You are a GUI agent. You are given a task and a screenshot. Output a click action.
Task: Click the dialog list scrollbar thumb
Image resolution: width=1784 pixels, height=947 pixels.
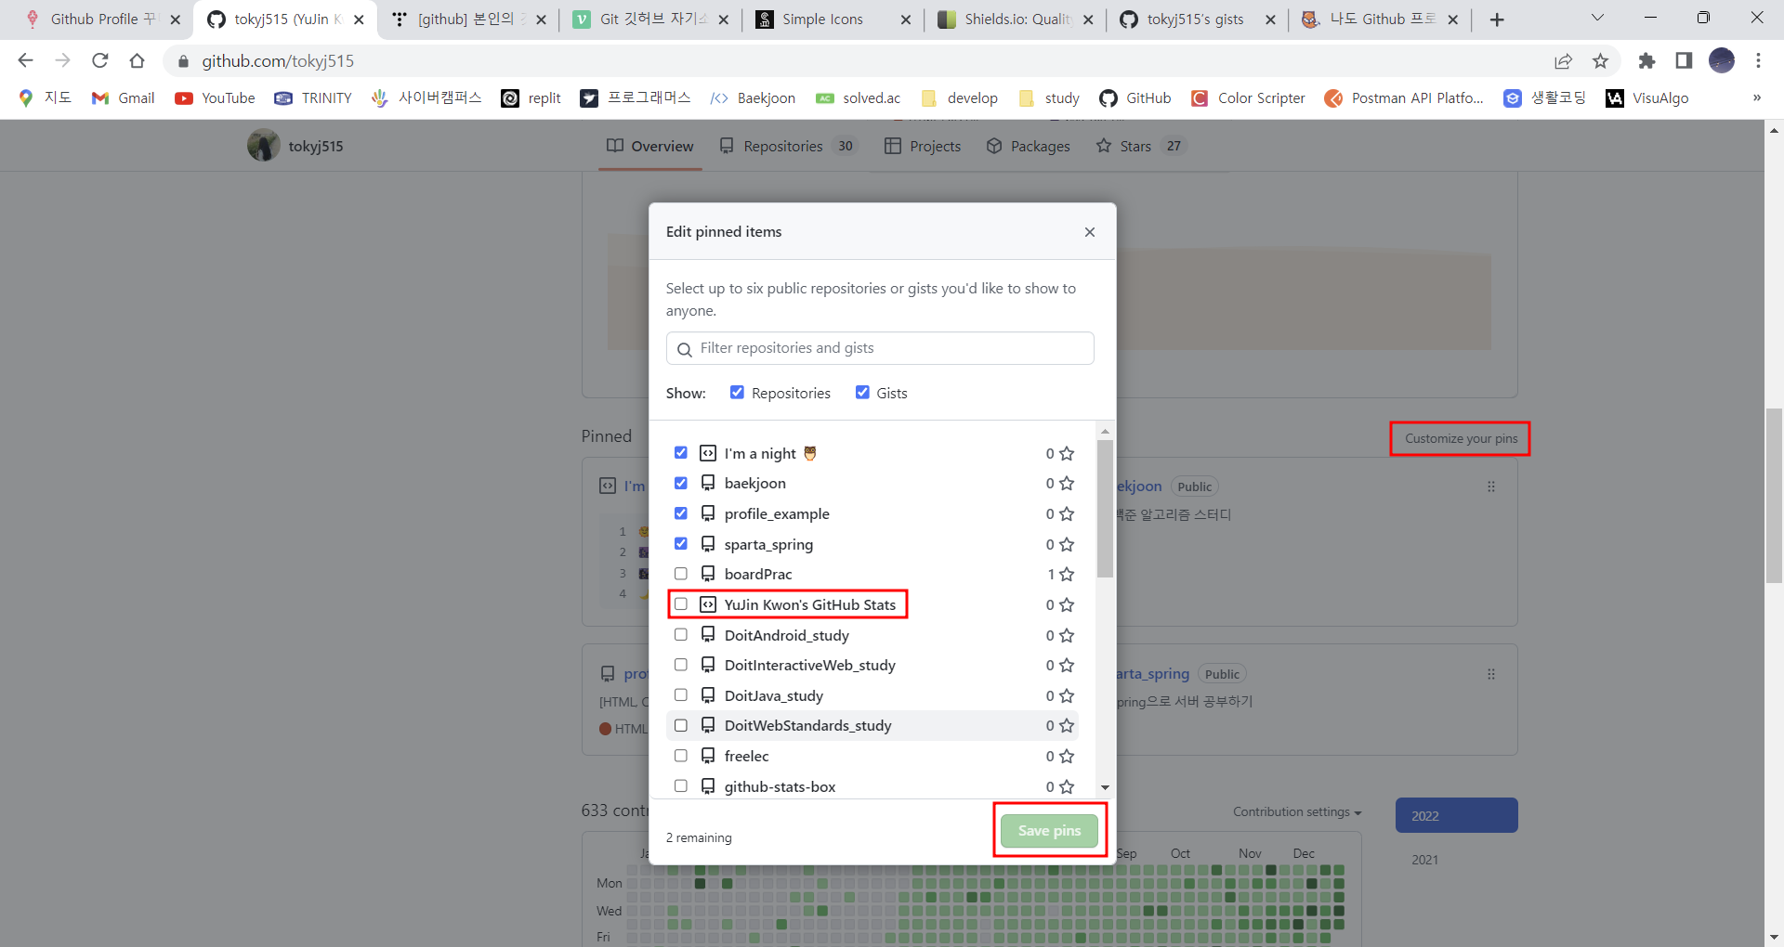[1105, 509]
